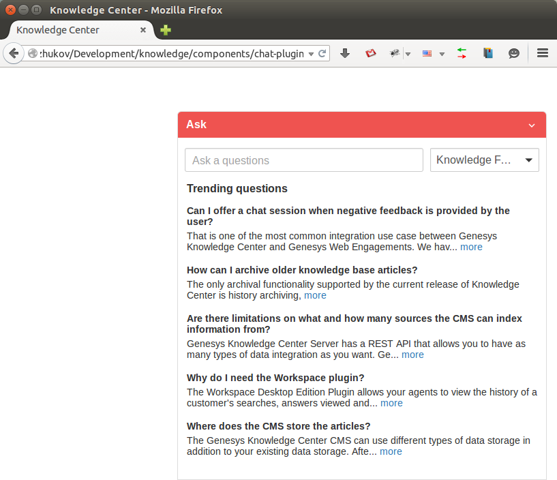Expand the URL bar history dropdown arrow
The height and width of the screenshot is (480, 557).
click(311, 53)
